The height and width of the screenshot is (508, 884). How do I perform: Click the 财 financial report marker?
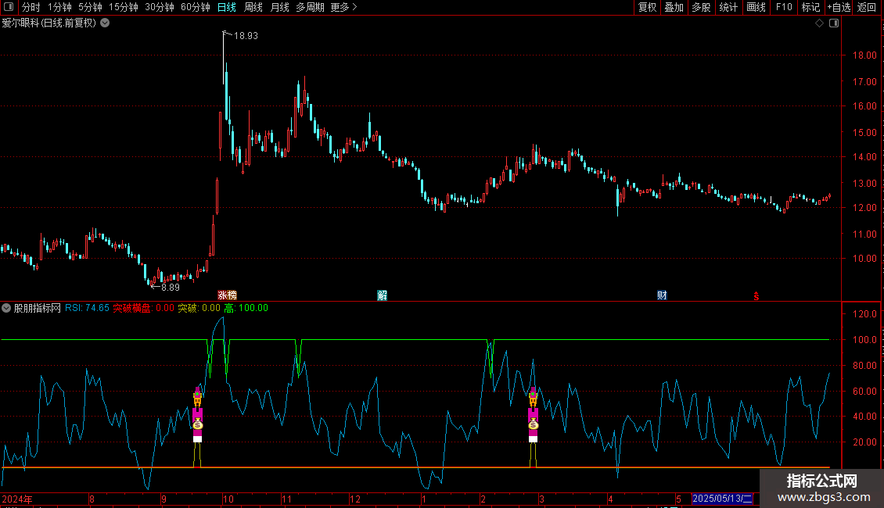coord(662,295)
